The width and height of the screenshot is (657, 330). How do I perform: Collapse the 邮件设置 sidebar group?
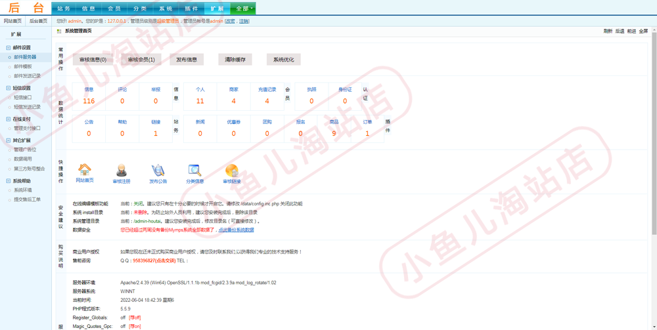pyautogui.click(x=9, y=48)
